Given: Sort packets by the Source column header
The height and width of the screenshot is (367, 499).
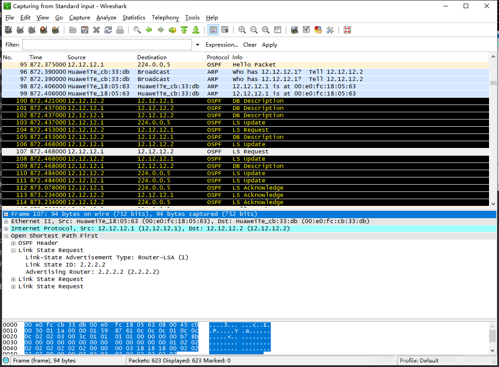Looking at the screenshot, I should click(101, 57).
